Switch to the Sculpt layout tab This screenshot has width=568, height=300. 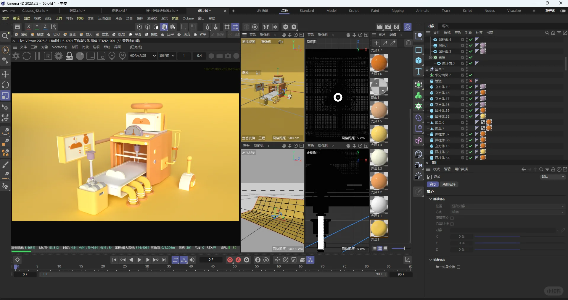click(354, 11)
